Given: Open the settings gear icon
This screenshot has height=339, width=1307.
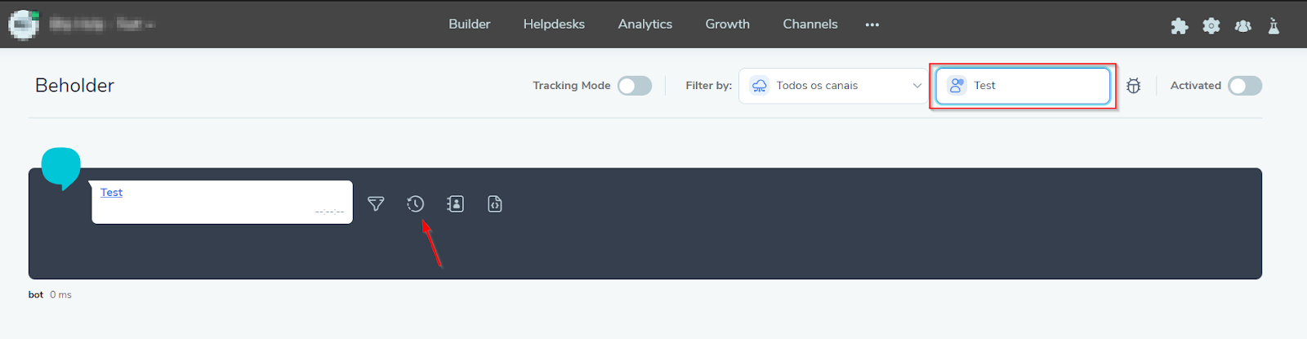Looking at the screenshot, I should coord(1211,26).
